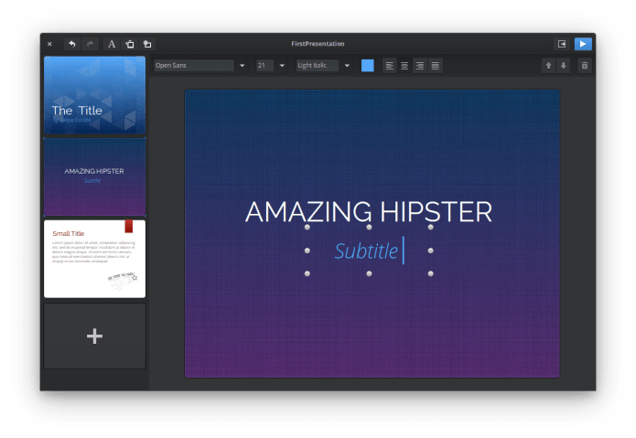Click the insert shape icon in header bar

147,43
